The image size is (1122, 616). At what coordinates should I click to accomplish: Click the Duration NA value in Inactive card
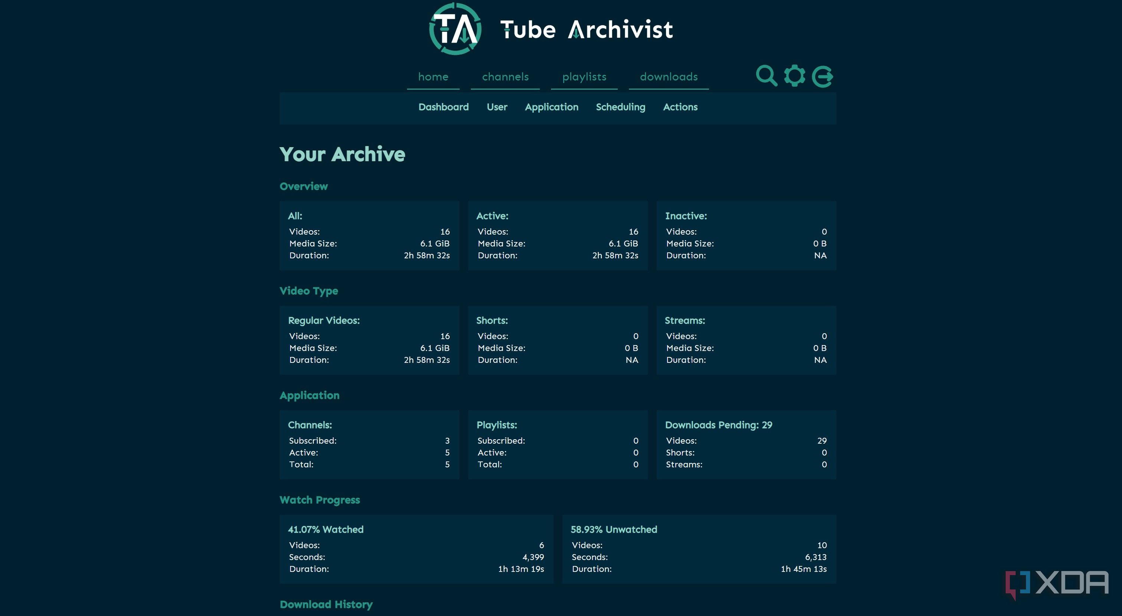(820, 255)
